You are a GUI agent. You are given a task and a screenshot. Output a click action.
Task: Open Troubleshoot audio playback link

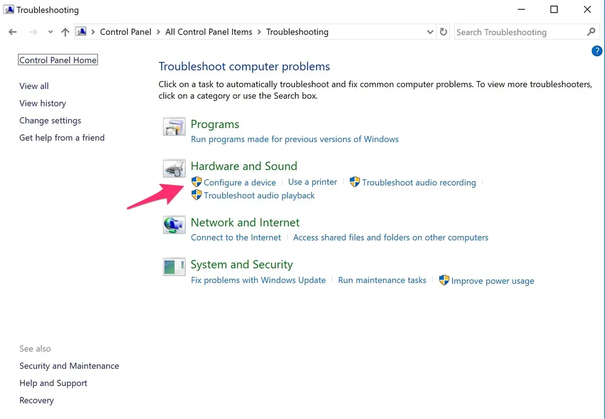click(259, 195)
